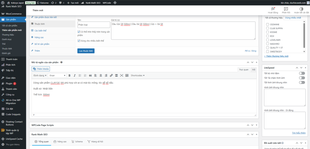Insert a blockquote in short description
The height and width of the screenshot is (149, 310).
(90, 75)
